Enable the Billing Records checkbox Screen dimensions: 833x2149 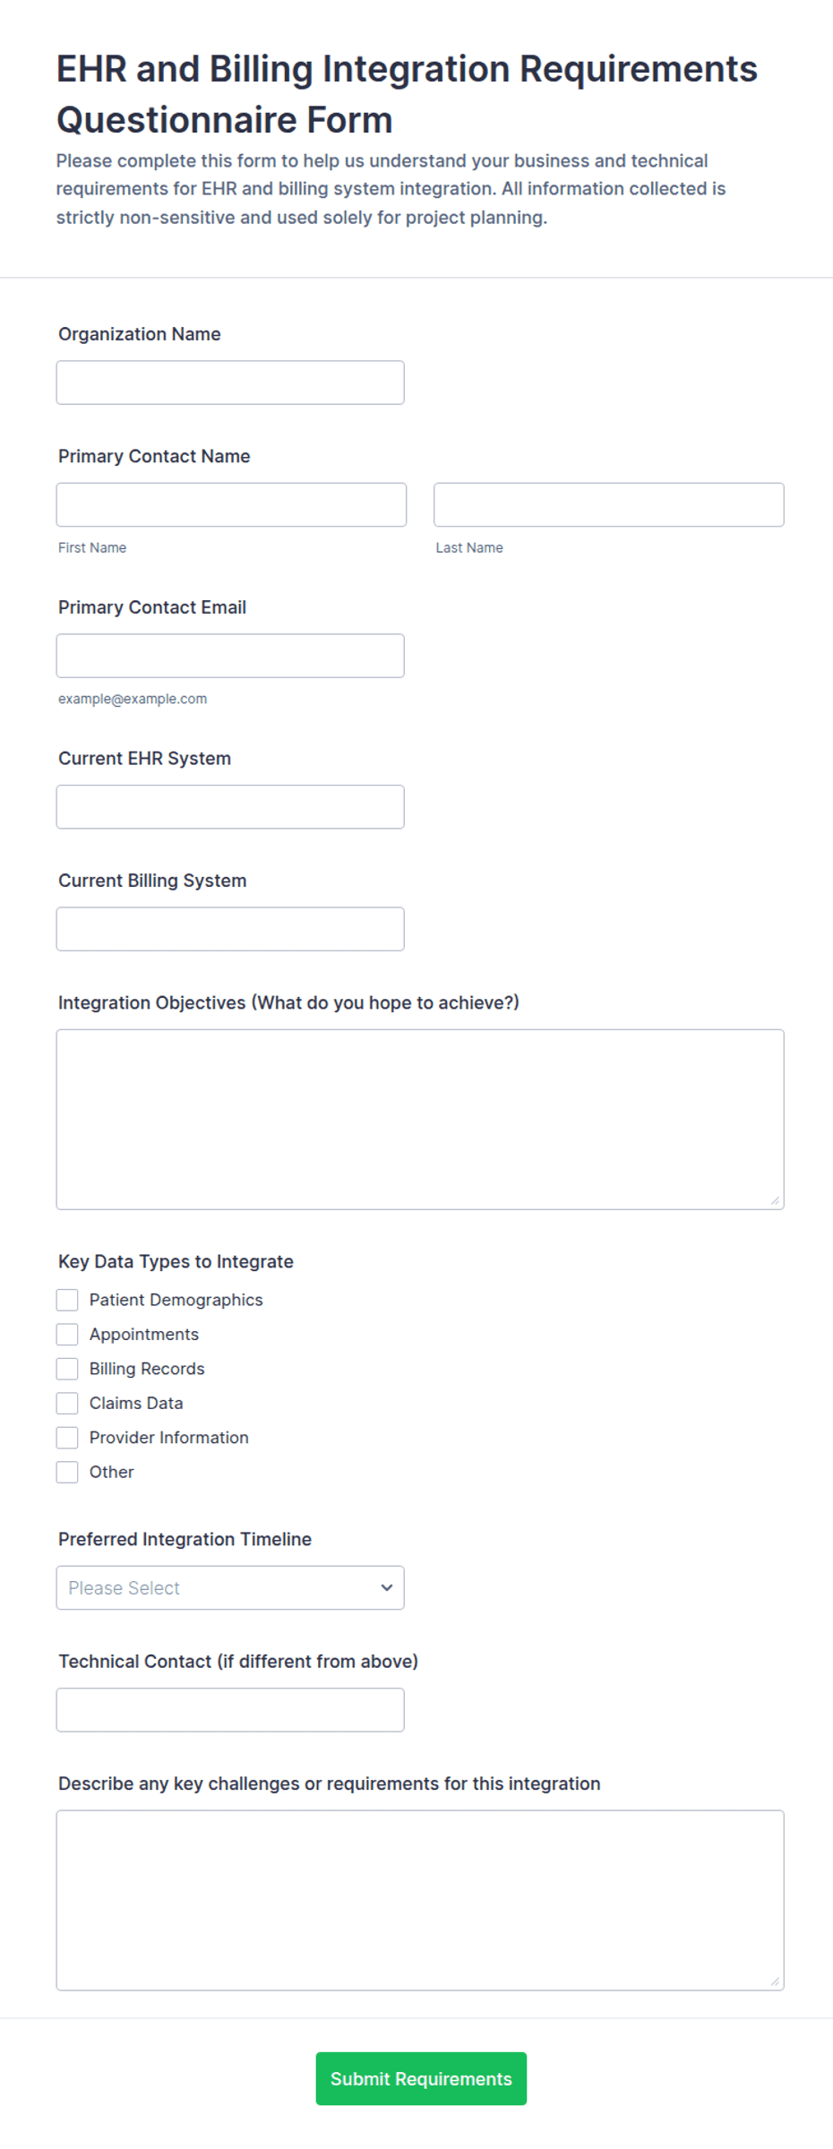(x=67, y=1370)
